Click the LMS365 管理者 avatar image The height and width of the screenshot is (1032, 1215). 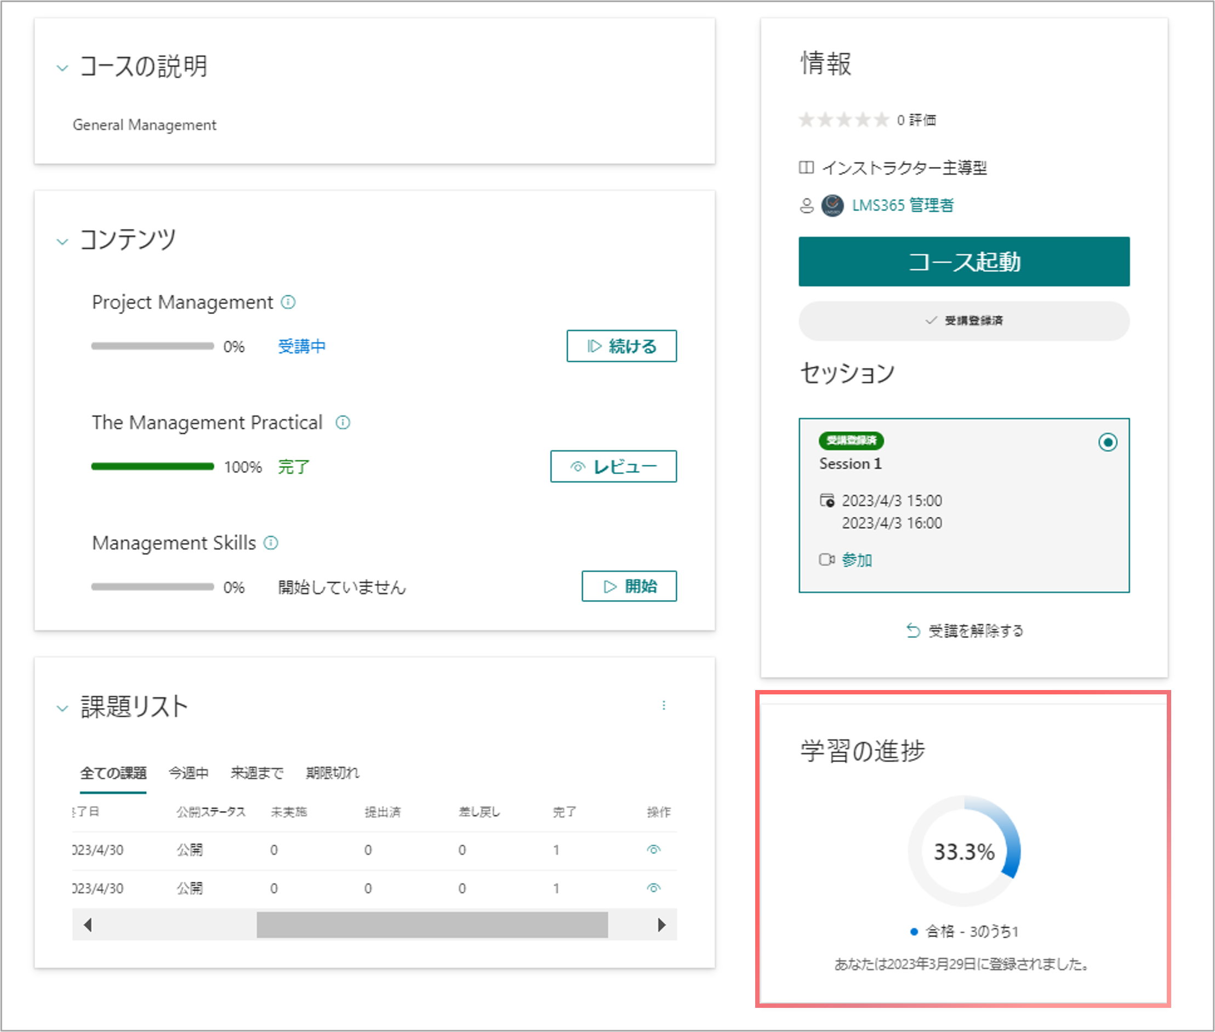[832, 206]
